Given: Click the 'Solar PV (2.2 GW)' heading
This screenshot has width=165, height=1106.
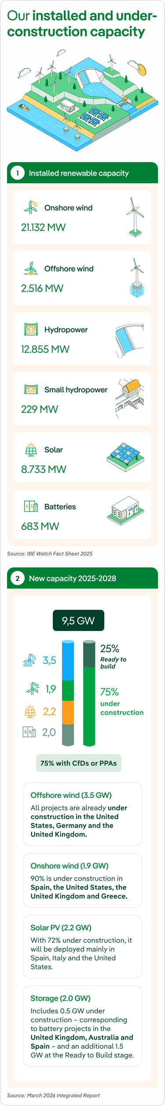Looking at the screenshot, I should coord(61,928).
